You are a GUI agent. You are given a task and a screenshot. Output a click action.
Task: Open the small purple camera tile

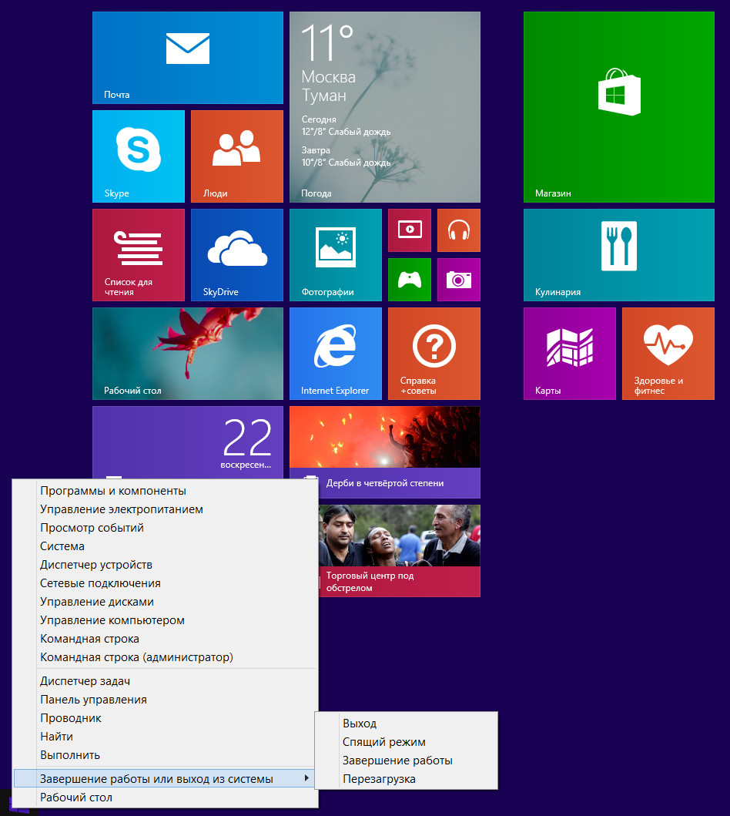tap(458, 280)
